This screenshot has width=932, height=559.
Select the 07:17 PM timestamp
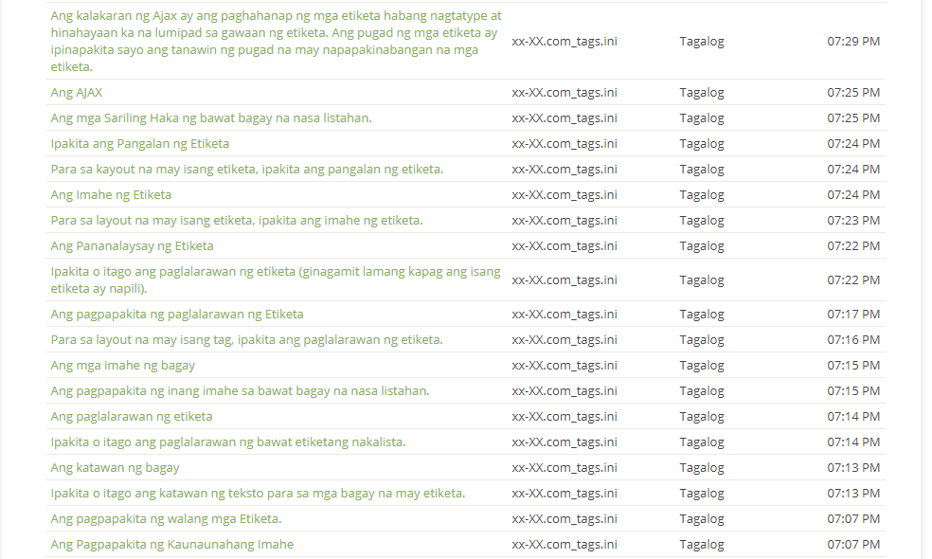pos(853,315)
